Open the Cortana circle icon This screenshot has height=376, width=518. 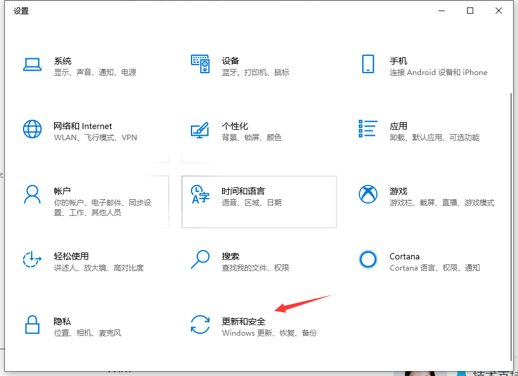coord(368,259)
